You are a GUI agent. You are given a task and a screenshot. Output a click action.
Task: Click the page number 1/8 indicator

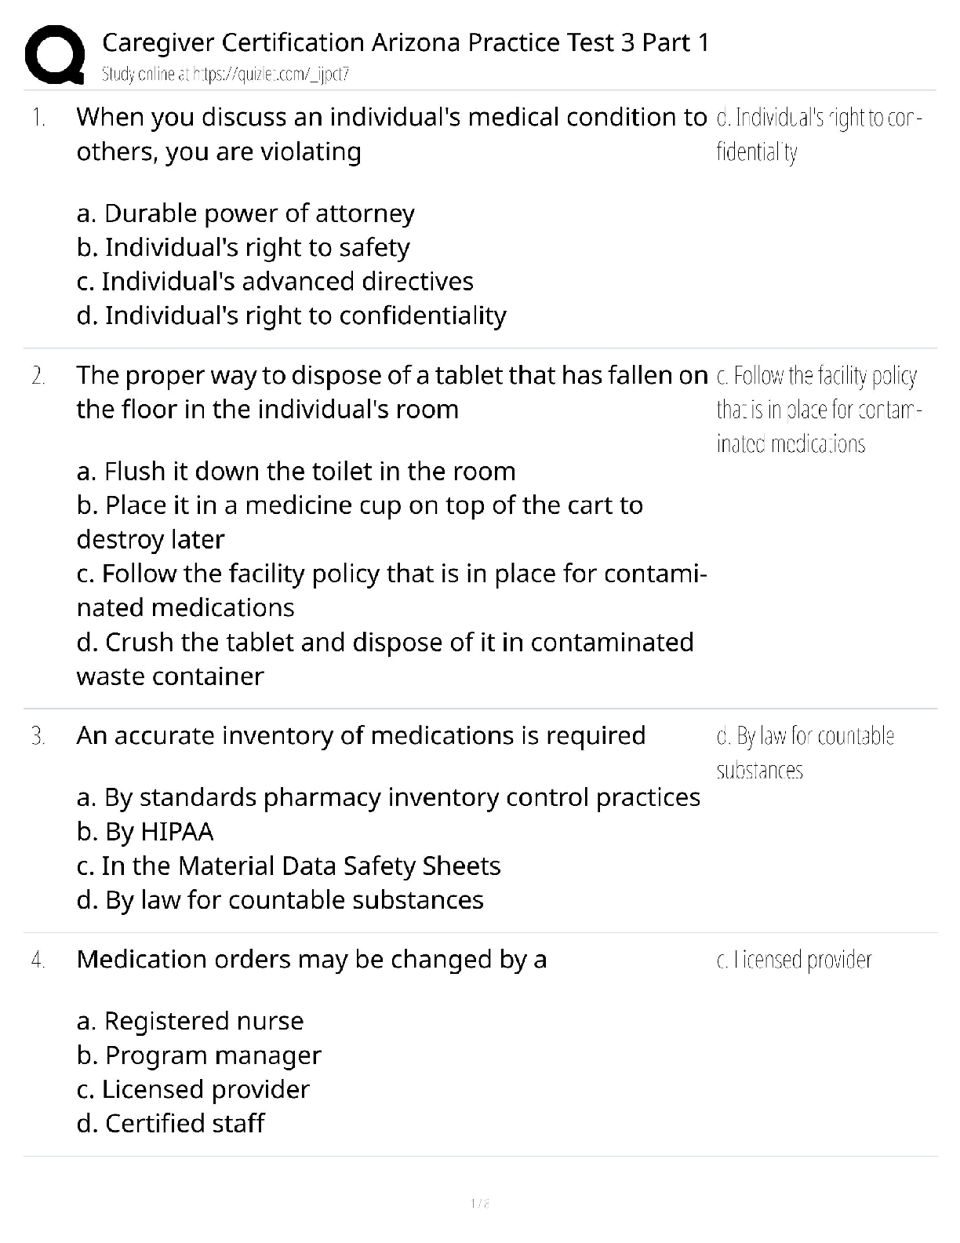479,1203
